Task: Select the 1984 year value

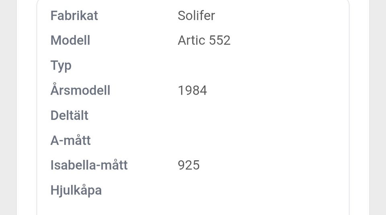Action: coord(192,91)
